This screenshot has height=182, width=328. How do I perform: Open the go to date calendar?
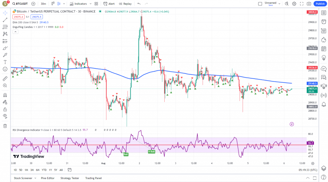coord(70,170)
